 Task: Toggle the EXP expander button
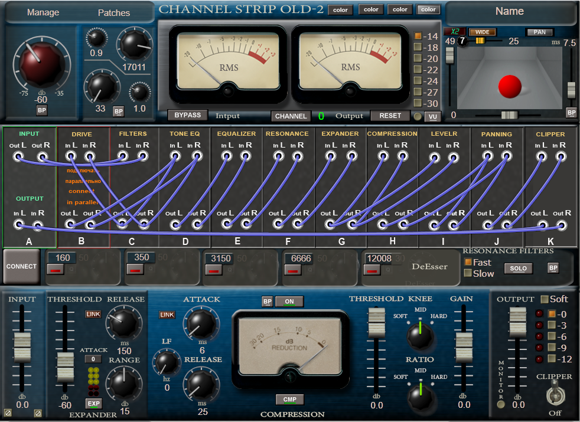coord(93,404)
